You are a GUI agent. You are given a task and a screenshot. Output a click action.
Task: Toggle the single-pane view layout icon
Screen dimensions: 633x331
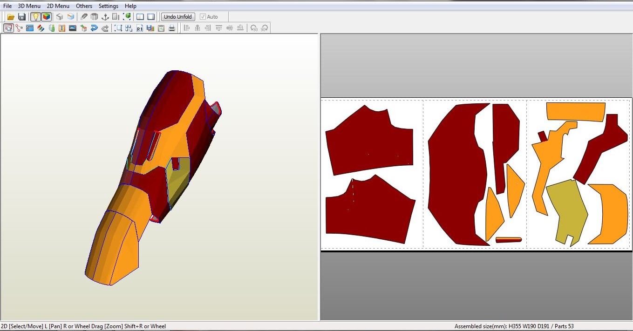click(x=151, y=17)
